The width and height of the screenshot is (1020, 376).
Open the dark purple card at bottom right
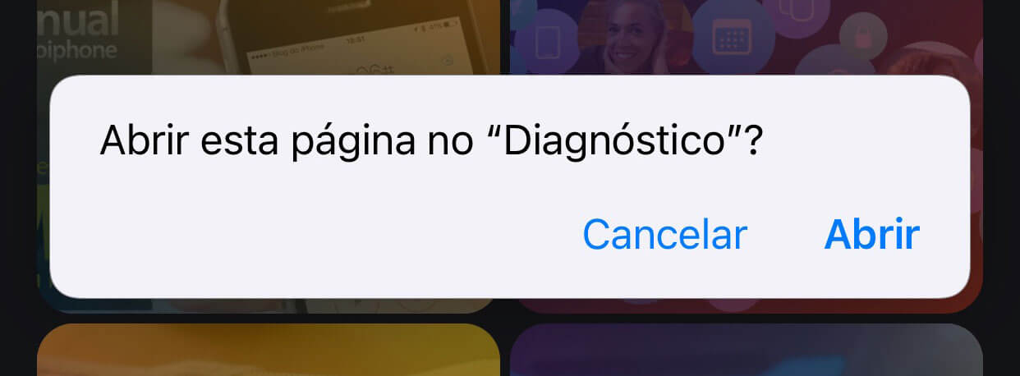tap(747, 350)
